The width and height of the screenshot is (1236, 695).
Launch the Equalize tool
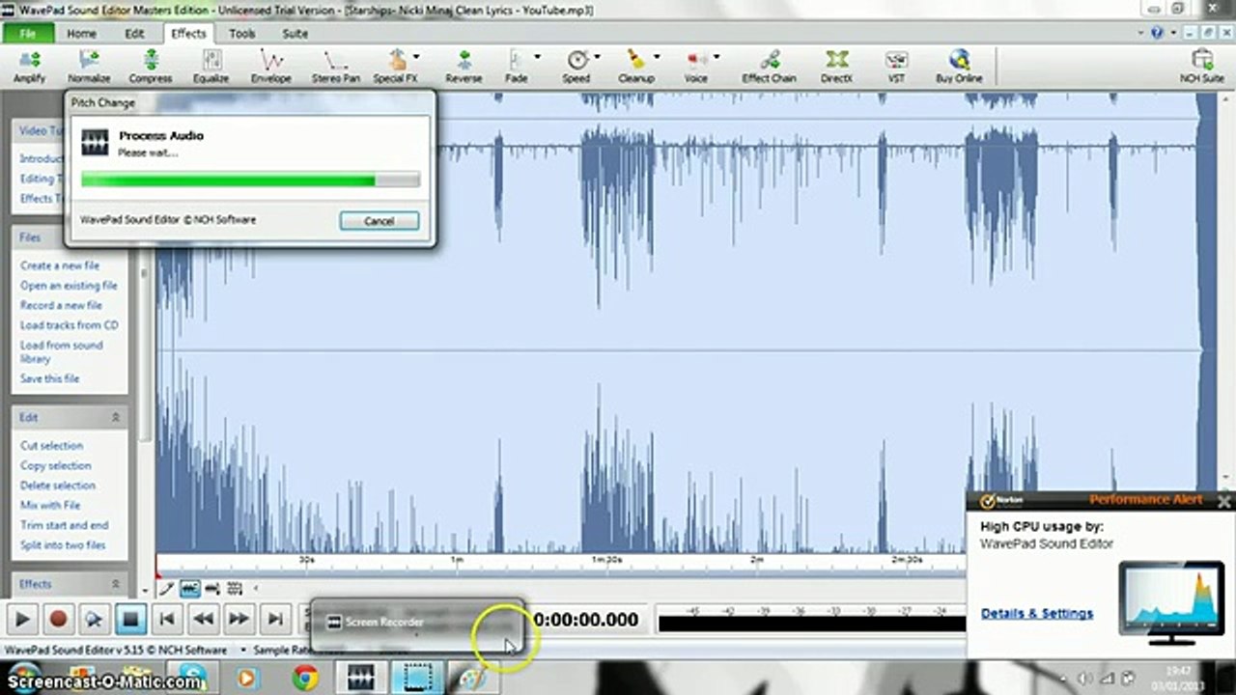point(211,66)
